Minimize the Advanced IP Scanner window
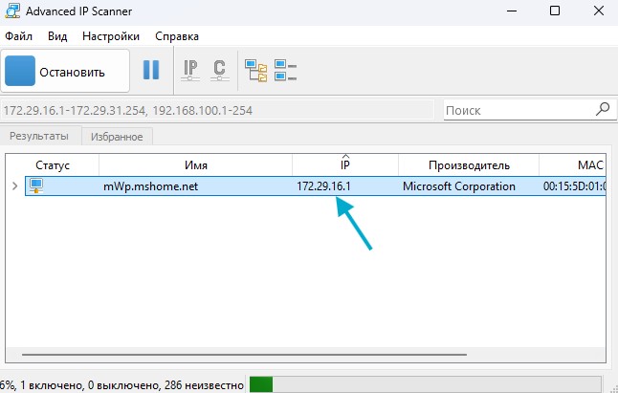Viewport: 618px width, 393px height. 512,11
